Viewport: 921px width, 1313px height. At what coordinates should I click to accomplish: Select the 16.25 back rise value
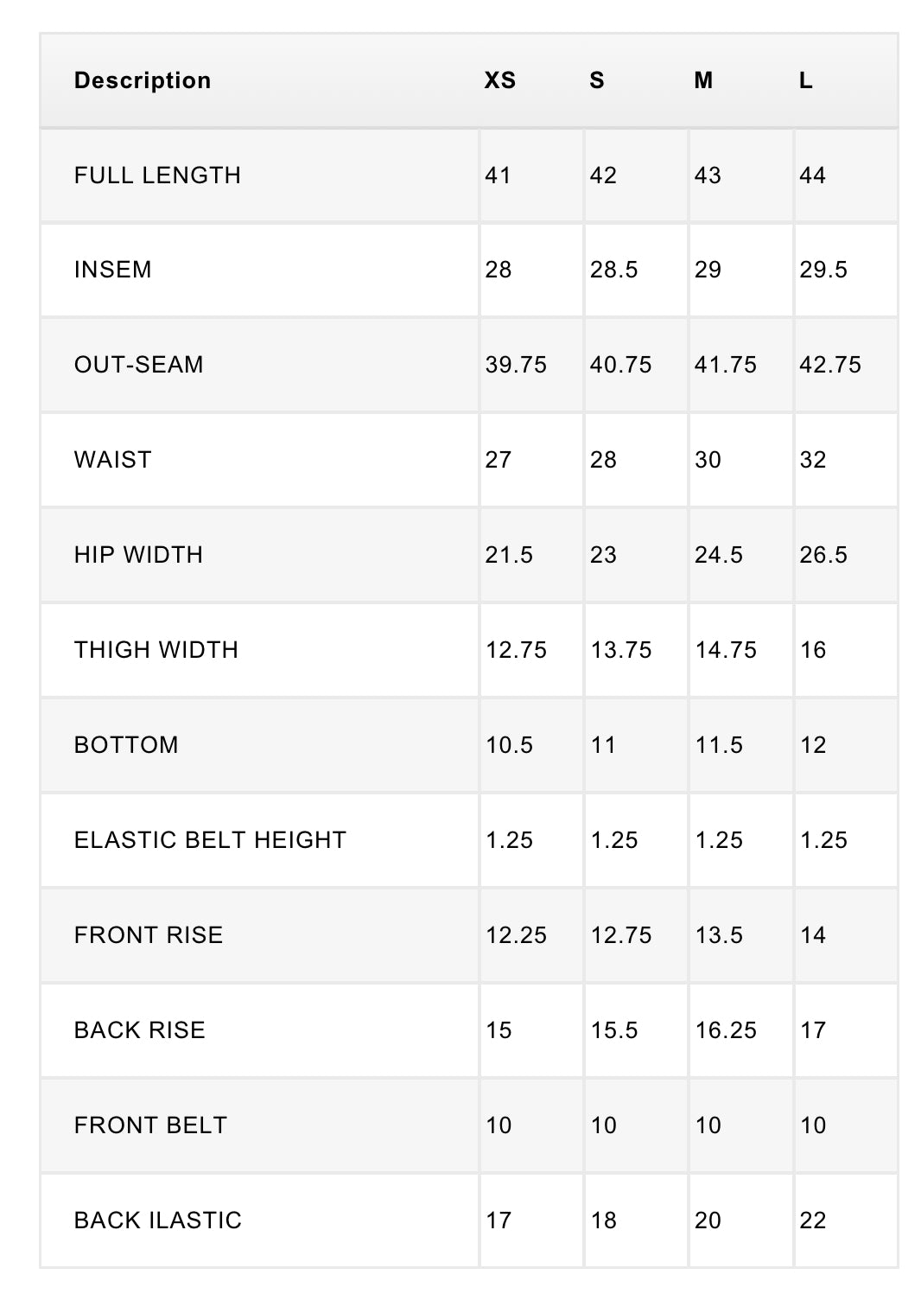click(726, 1030)
